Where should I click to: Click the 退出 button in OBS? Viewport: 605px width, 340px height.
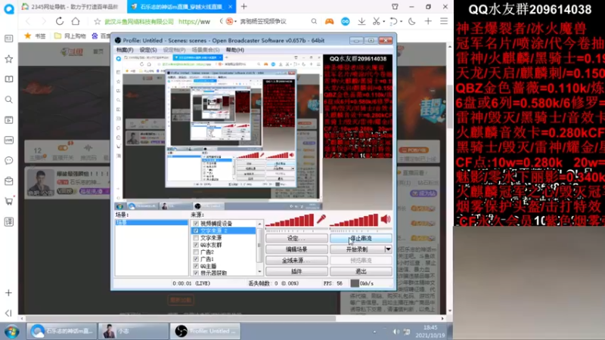tap(361, 271)
